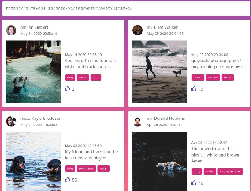251x191 pixels.
Task: Like Elliot Walker's post with thumbs-up icon
Action: point(194,89)
